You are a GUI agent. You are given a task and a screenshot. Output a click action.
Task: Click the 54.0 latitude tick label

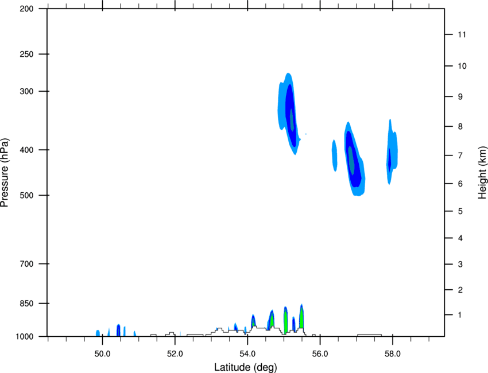pyautogui.click(x=247, y=354)
